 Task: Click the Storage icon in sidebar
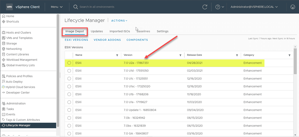3,43
